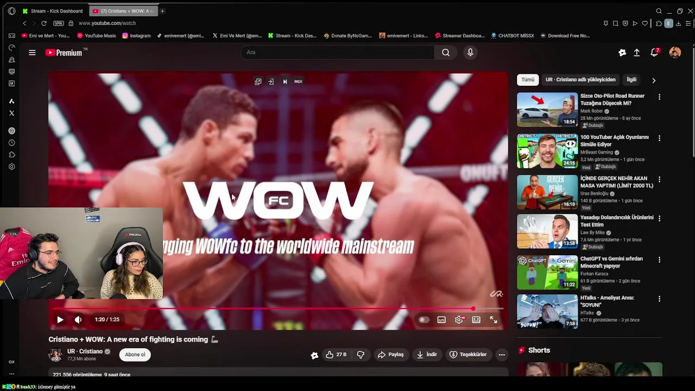The height and width of the screenshot is (391, 695).
Task: Click the 'İndir' download button
Action: pyautogui.click(x=427, y=355)
